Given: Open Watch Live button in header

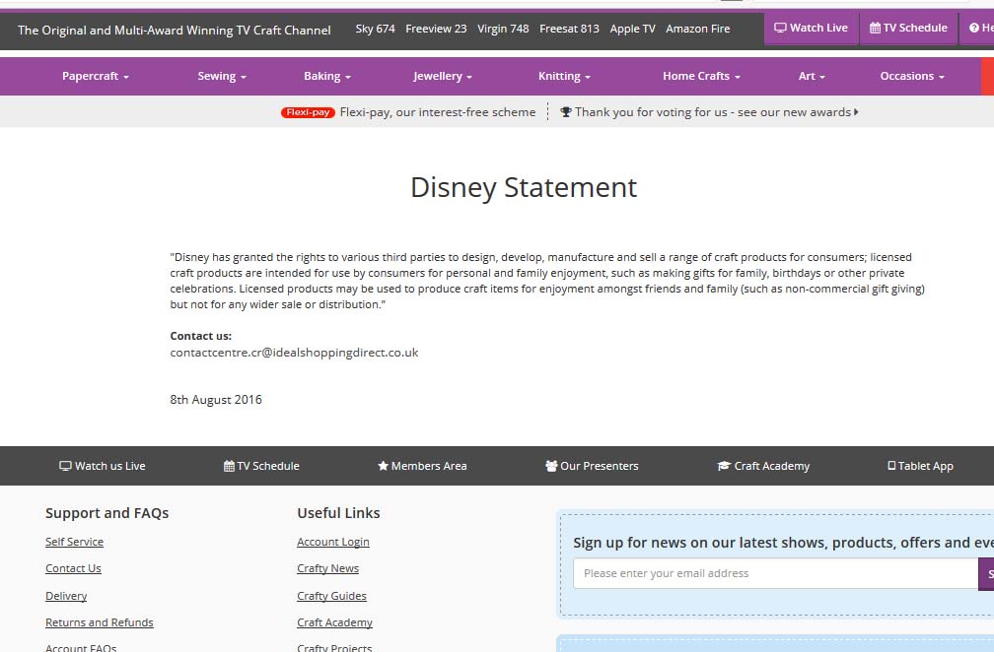Looking at the screenshot, I should (x=811, y=28).
